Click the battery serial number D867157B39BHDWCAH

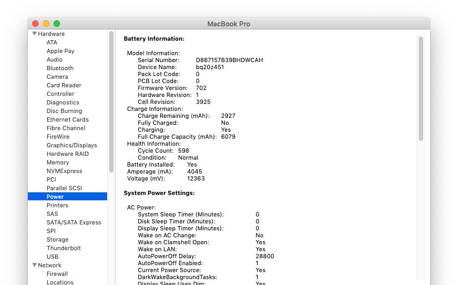(x=229, y=60)
